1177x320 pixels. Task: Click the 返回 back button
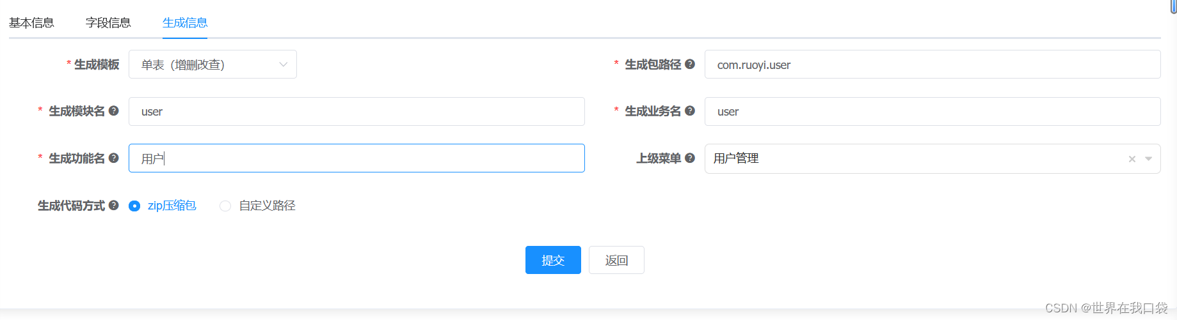click(x=616, y=260)
